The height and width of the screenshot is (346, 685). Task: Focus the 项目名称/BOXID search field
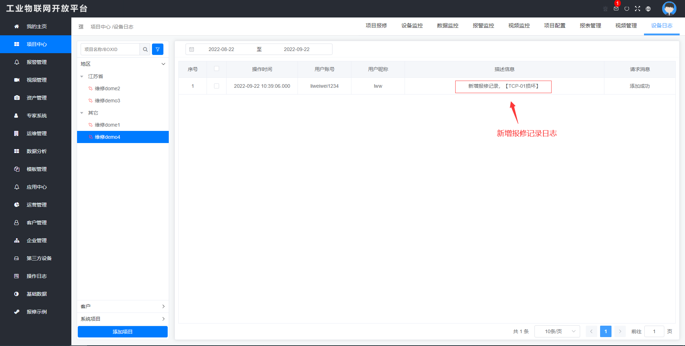[x=110, y=49]
